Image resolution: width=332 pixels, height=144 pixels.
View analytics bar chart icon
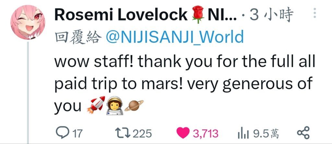coord(243,134)
